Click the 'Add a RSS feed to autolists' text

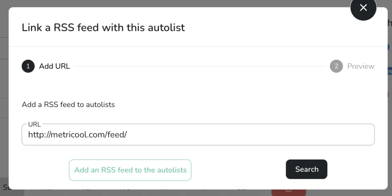point(68,104)
